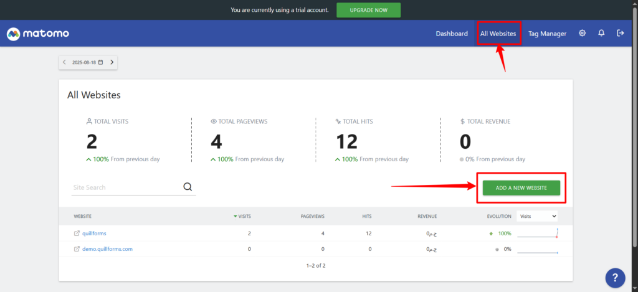638x292 pixels.
Task: Open the Tag Manager menu
Action: point(547,34)
